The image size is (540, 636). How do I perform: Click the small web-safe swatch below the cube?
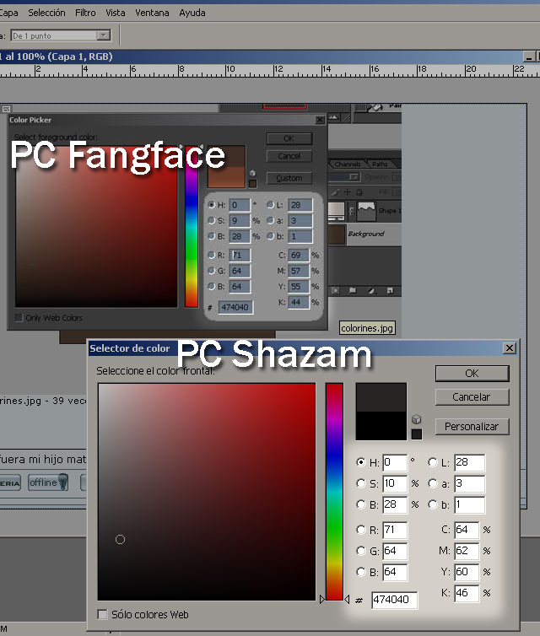pyautogui.click(x=416, y=434)
